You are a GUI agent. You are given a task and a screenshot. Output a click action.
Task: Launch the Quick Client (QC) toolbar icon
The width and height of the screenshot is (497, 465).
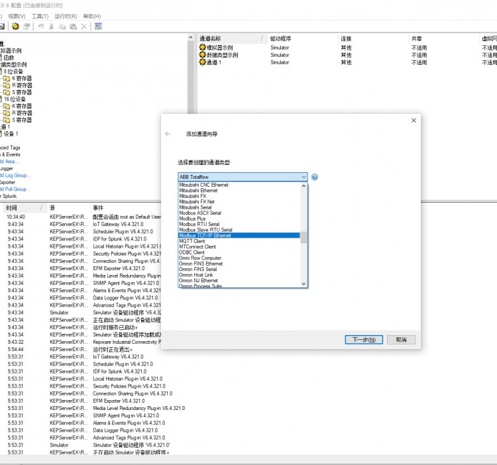(98, 26)
